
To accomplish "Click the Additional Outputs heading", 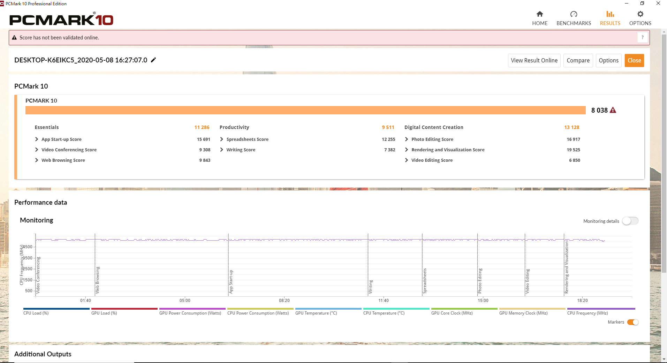I will click(x=43, y=354).
